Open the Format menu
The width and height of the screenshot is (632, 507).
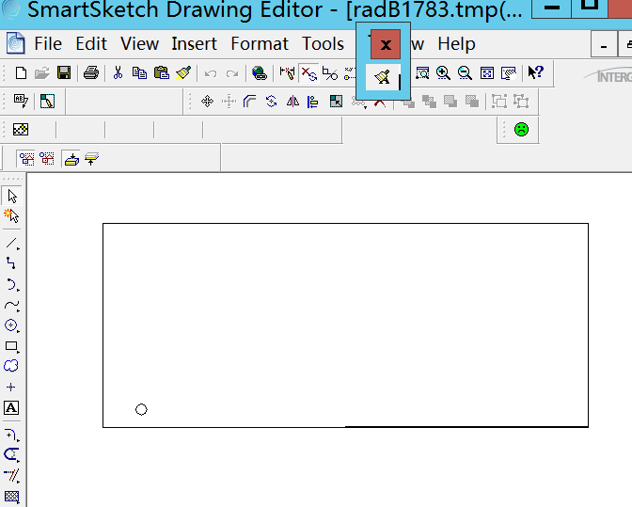coord(260,43)
